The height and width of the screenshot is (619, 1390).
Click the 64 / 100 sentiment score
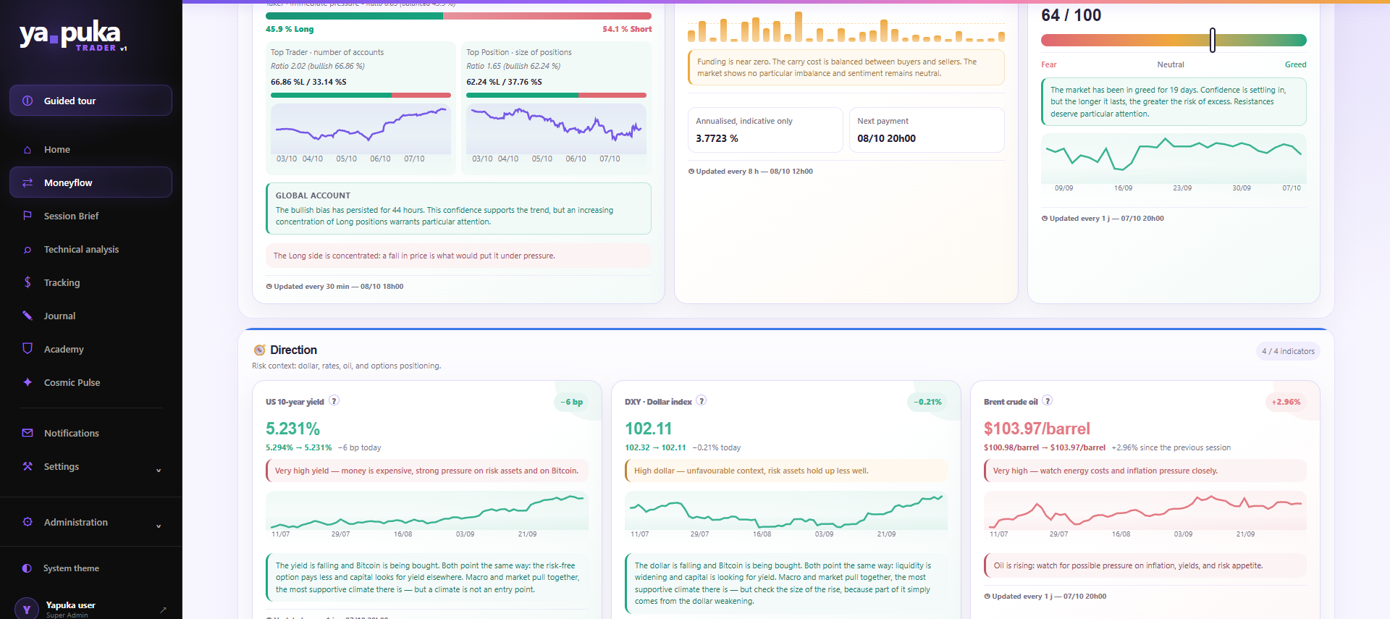click(x=1071, y=15)
